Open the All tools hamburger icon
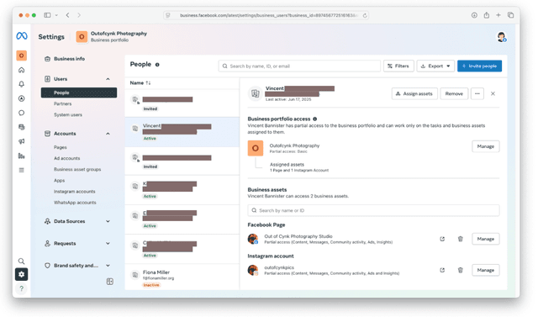Screen dimensions: 538x317 click(x=22, y=170)
